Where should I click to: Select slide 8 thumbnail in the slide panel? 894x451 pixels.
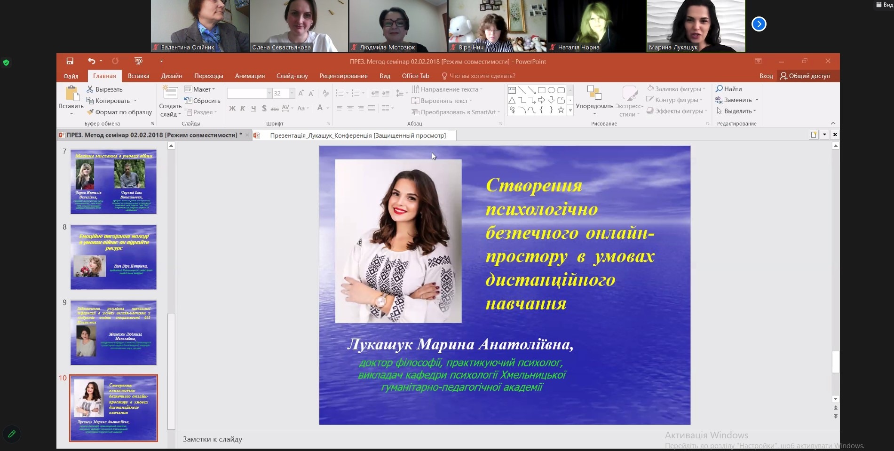[x=113, y=257]
